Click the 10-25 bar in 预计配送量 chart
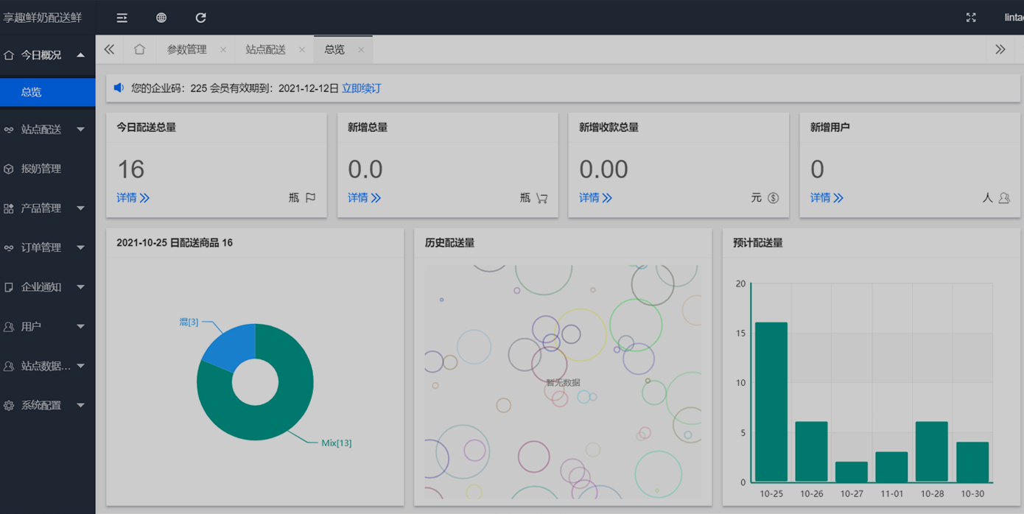 coord(771,401)
